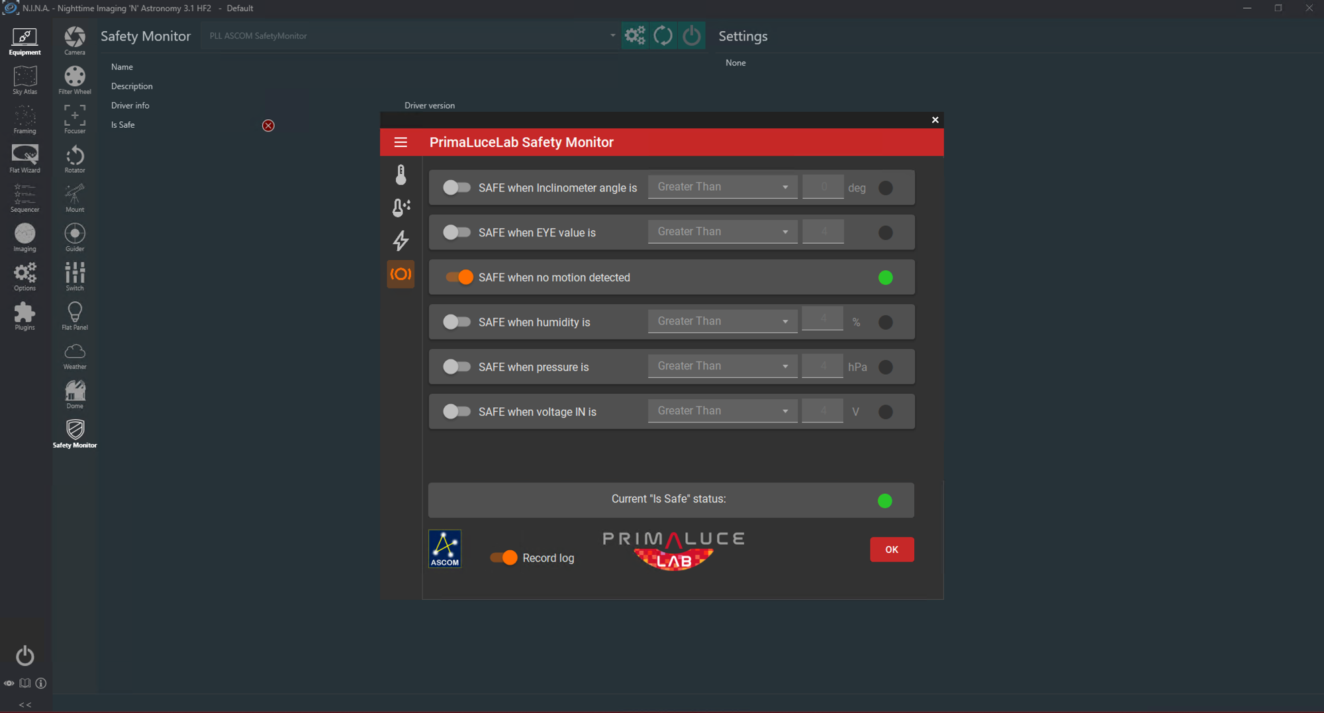Toggle SAFE when voltage IN switch
The height and width of the screenshot is (713, 1324).
tap(457, 412)
